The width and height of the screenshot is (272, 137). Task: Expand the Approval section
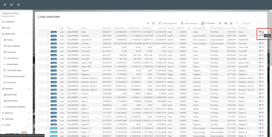pyautogui.click(x=29, y=113)
